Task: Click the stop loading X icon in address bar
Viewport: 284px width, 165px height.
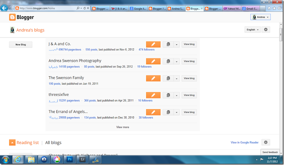Action: pyautogui.click(x=88, y=8)
